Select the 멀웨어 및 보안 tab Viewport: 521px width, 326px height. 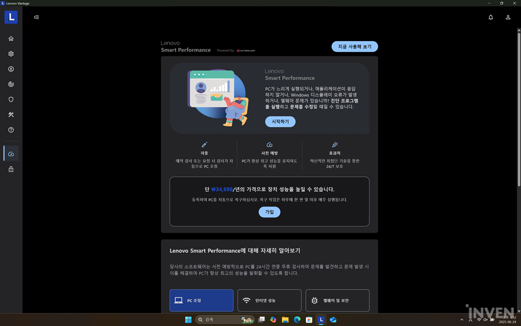337,300
